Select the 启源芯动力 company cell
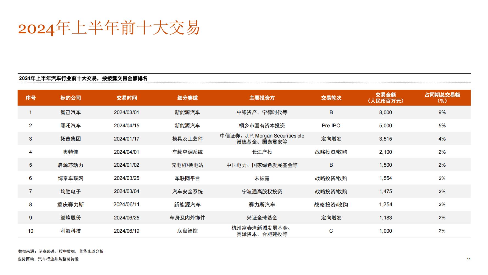The width and height of the screenshot is (488, 275). 71,165
